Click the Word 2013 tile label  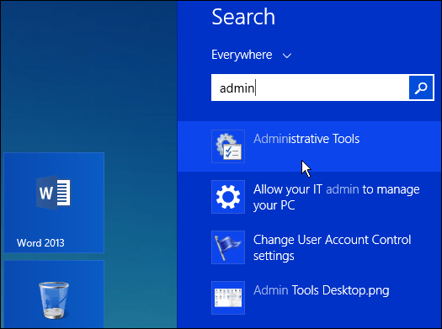pyautogui.click(x=40, y=243)
